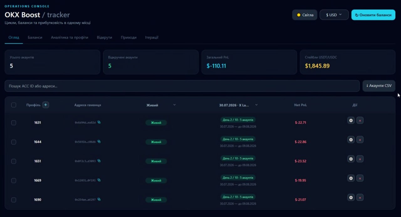Sort by the Профіль column header
The width and height of the screenshot is (401, 217).
33,105
